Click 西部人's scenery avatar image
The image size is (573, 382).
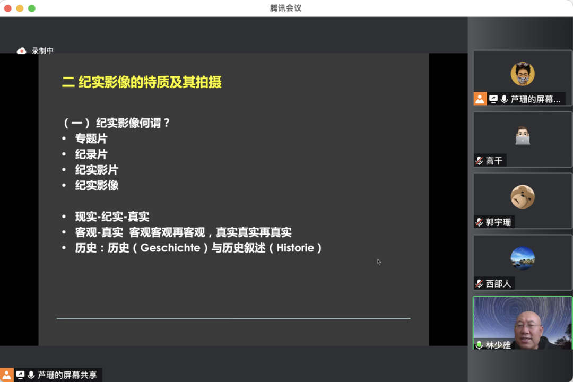coord(522,258)
